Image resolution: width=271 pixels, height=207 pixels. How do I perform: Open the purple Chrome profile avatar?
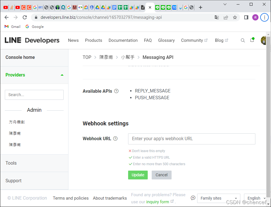[x=255, y=17]
